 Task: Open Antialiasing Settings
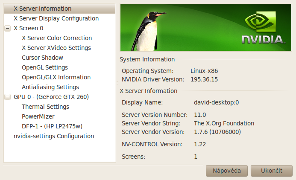[x=50, y=87]
